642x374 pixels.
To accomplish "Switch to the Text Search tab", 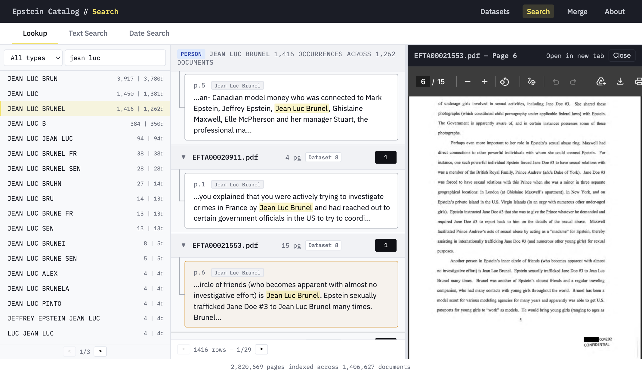I will (x=88, y=33).
